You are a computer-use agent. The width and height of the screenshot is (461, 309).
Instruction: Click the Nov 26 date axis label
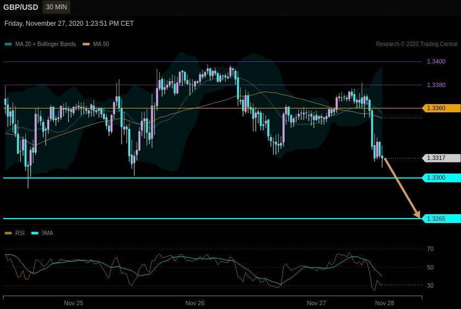tap(195, 303)
